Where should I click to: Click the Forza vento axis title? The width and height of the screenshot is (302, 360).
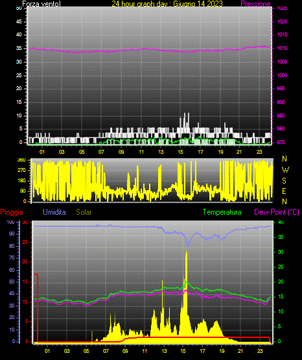point(41,4)
